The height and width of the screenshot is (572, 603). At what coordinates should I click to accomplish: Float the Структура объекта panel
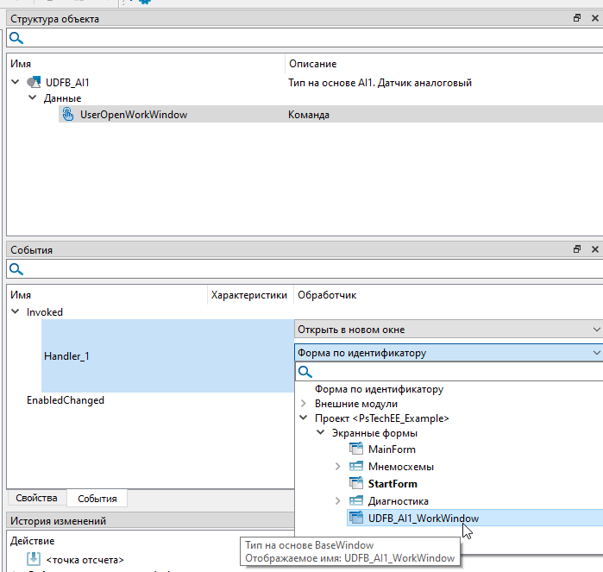[x=577, y=18]
